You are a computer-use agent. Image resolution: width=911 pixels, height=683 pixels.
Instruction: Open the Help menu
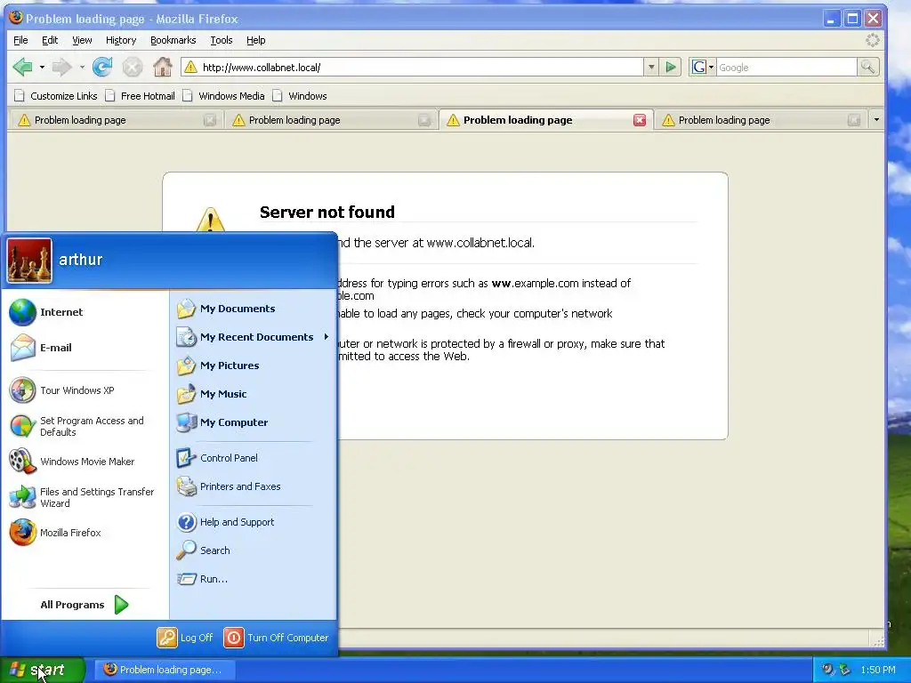pos(255,40)
